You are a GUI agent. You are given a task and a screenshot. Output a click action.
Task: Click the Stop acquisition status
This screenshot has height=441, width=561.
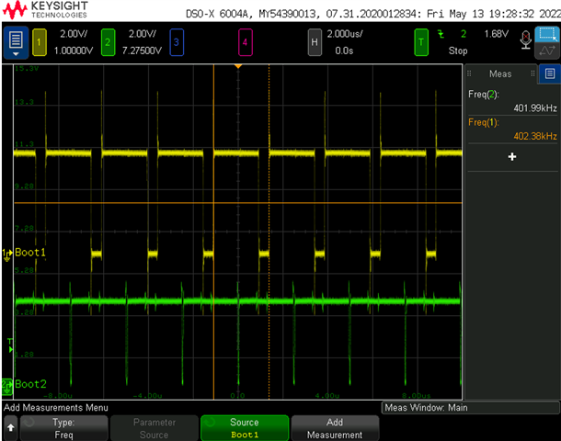[458, 51]
